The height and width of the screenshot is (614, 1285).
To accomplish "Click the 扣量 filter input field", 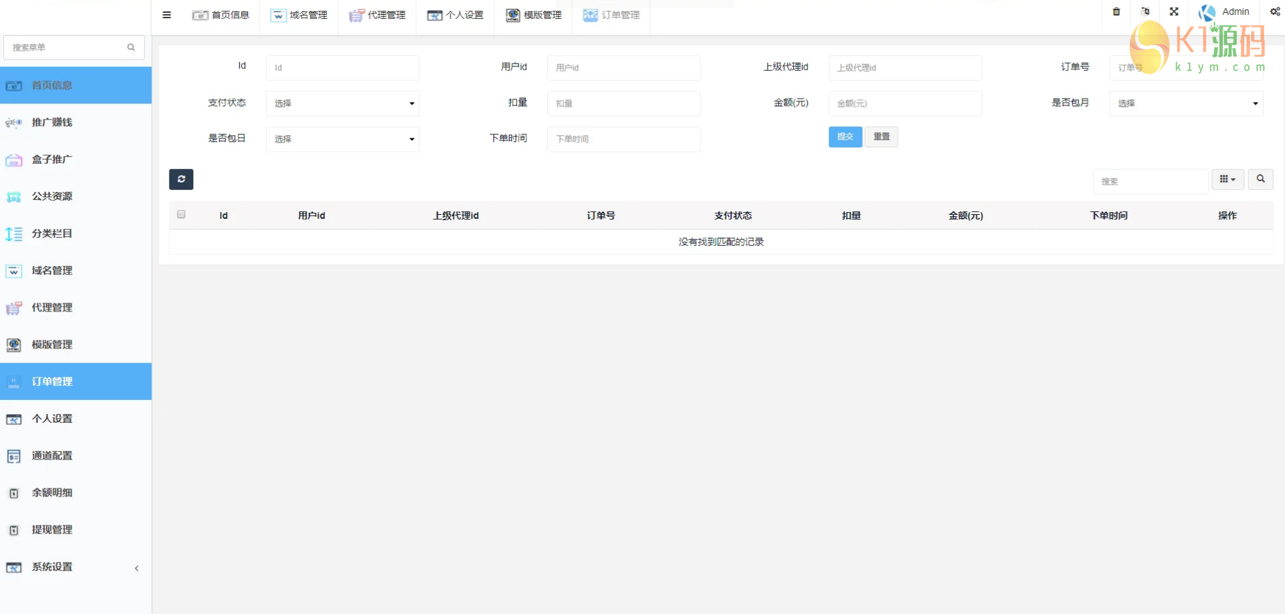I will coord(624,103).
